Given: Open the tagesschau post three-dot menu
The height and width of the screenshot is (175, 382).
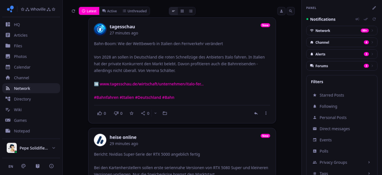Looking at the screenshot, I should (x=266, y=113).
